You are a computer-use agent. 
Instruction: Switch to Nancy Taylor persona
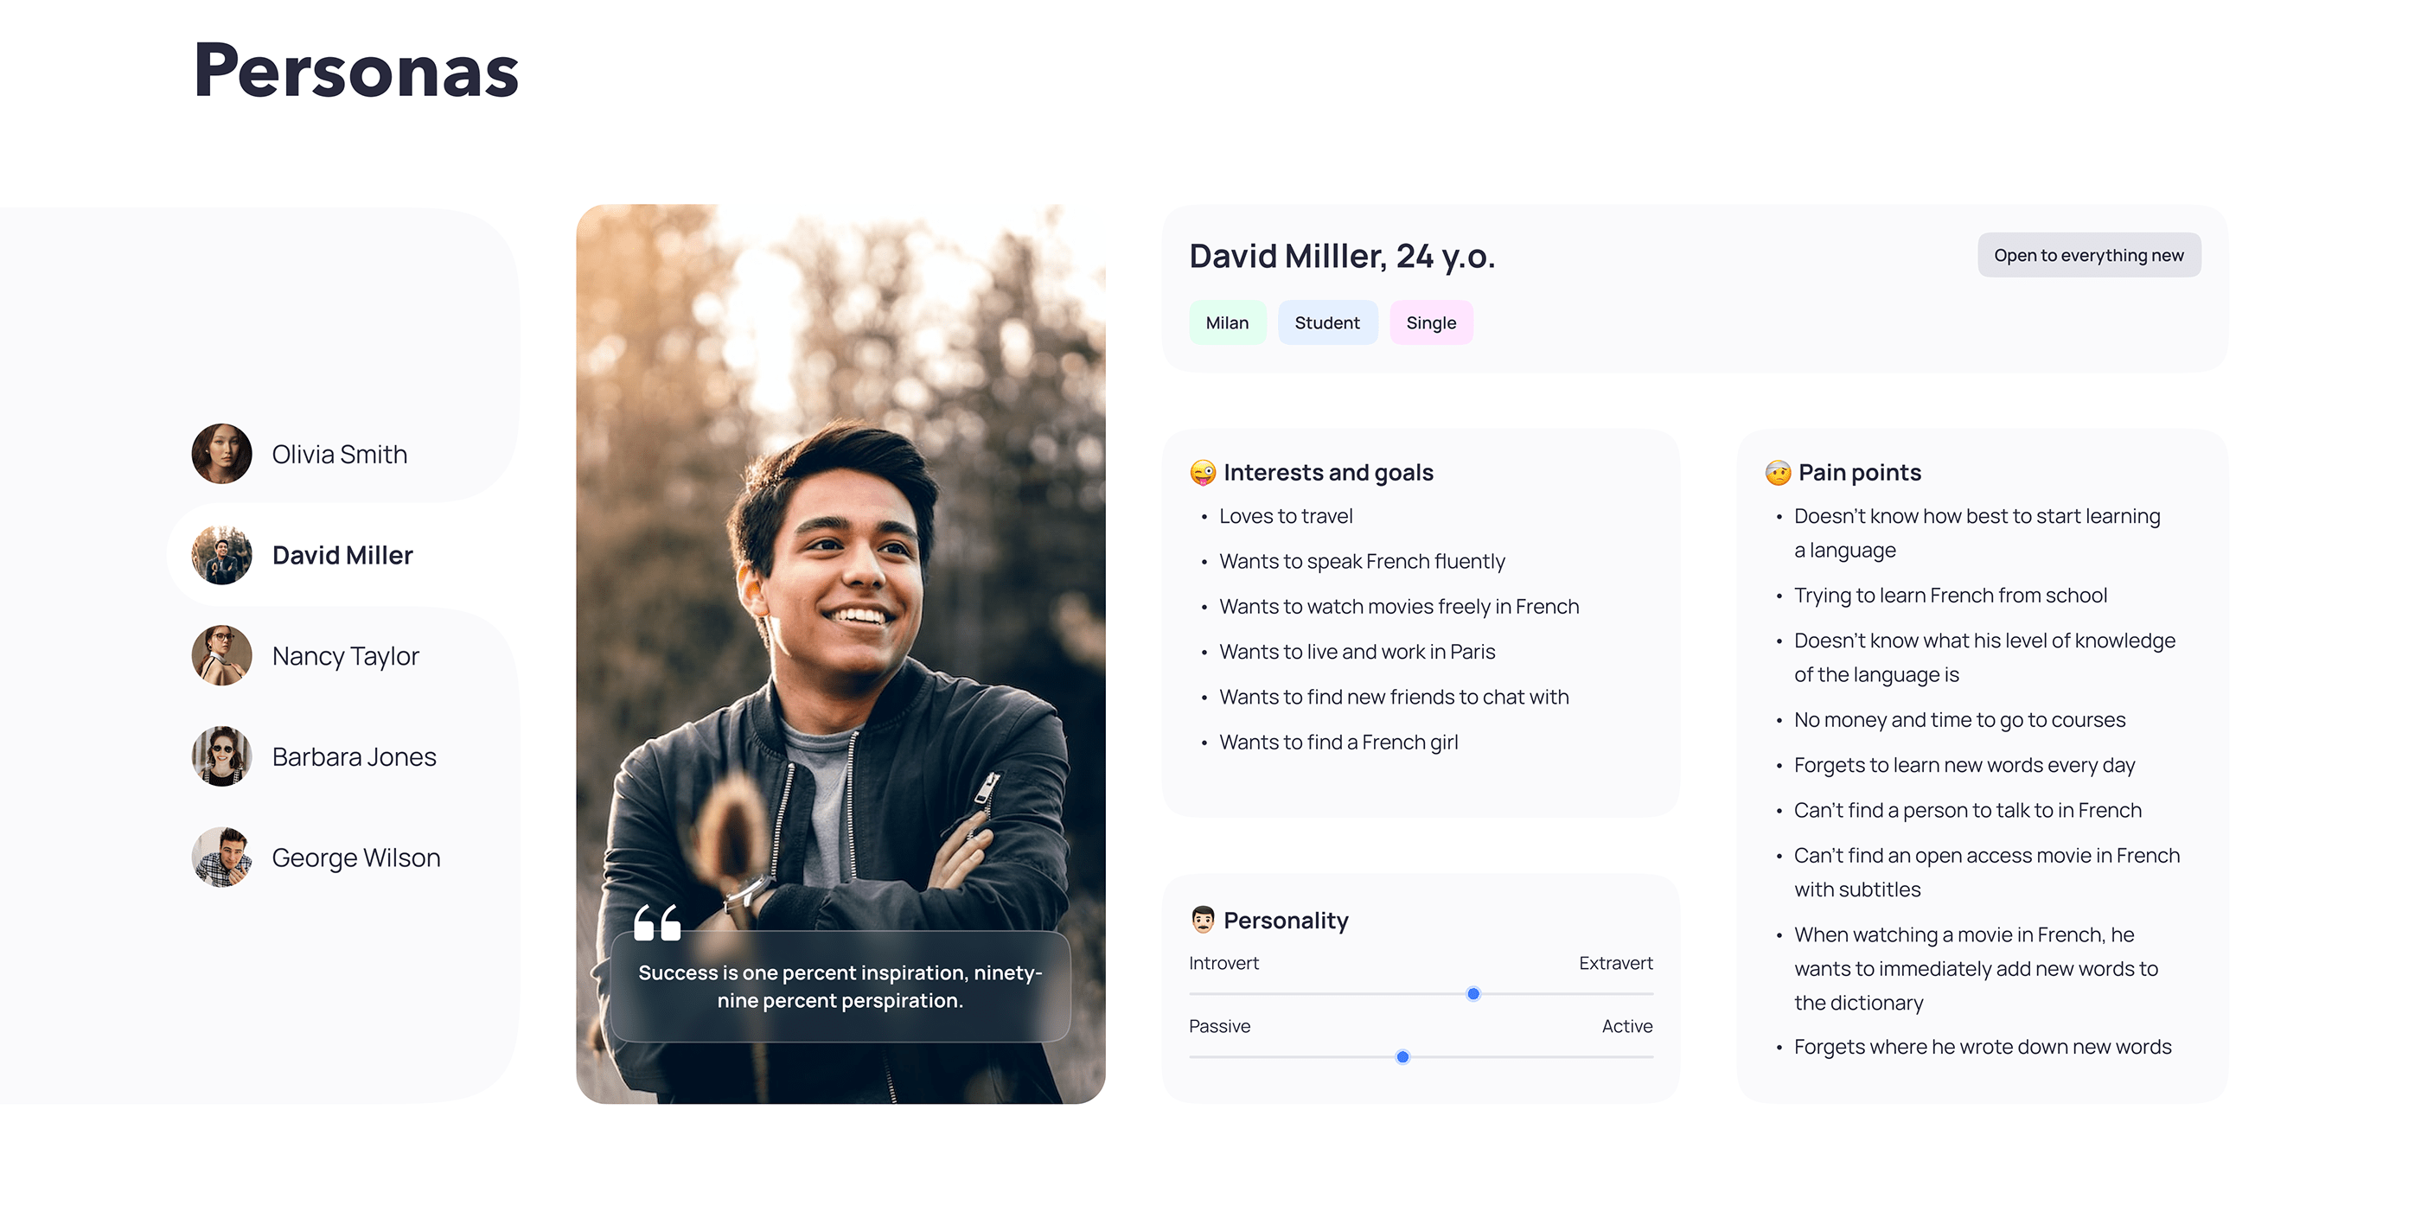345,655
